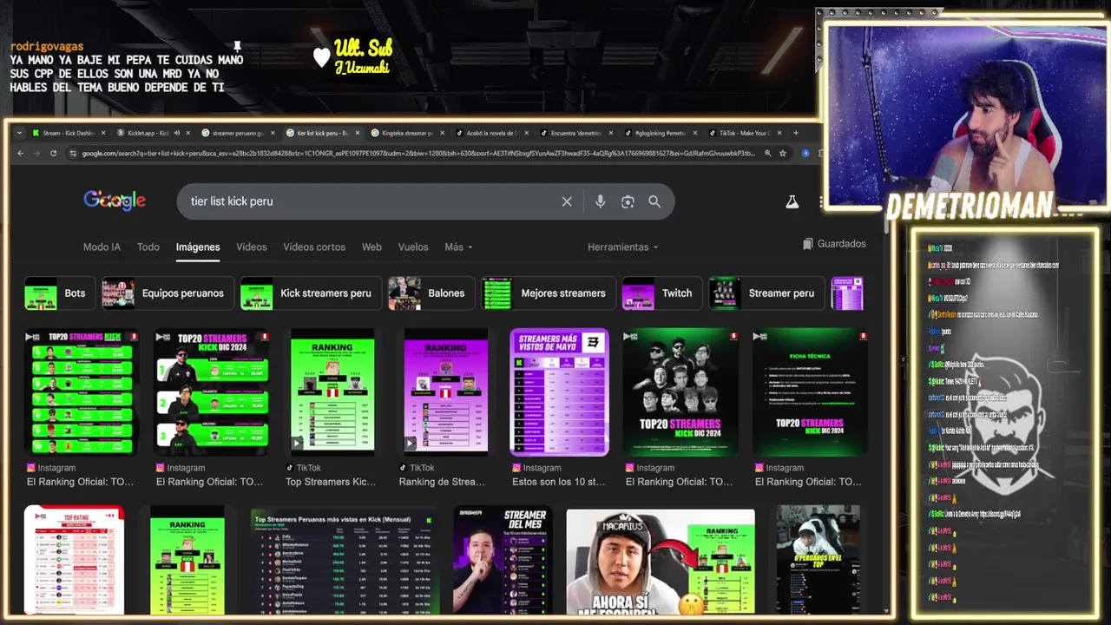Click the Google logo
This screenshot has height=625, width=1111.
coord(115,201)
